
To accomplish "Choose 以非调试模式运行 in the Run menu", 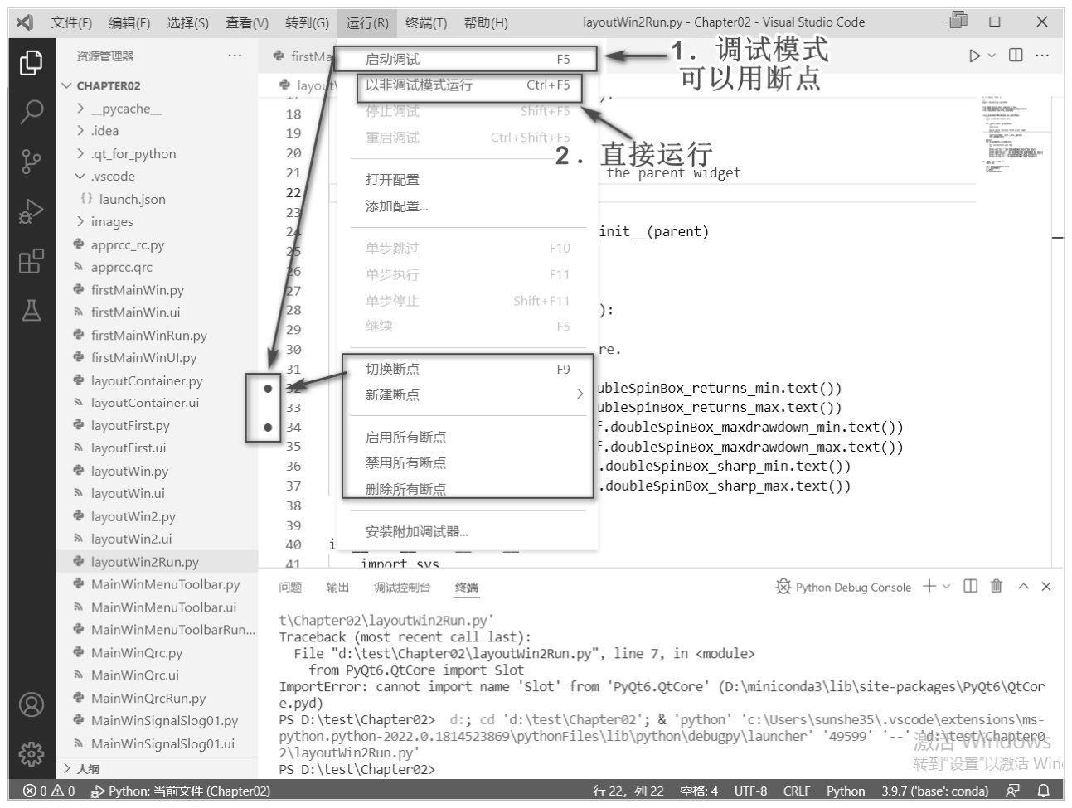I will click(468, 85).
